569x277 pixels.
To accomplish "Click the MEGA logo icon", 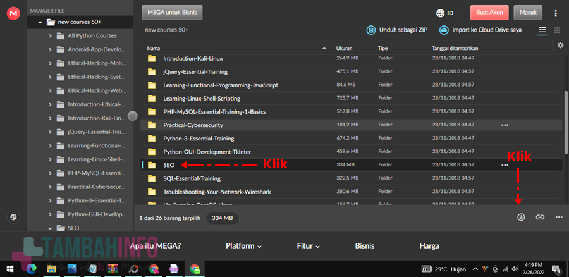I will [13, 13].
